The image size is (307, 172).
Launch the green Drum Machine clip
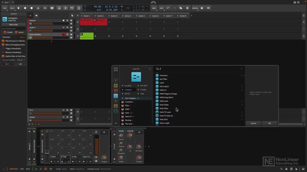[x=82, y=34]
